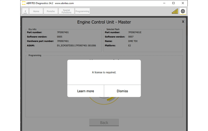Maximize the ABRITES Diagnostics window

coord(173,3)
